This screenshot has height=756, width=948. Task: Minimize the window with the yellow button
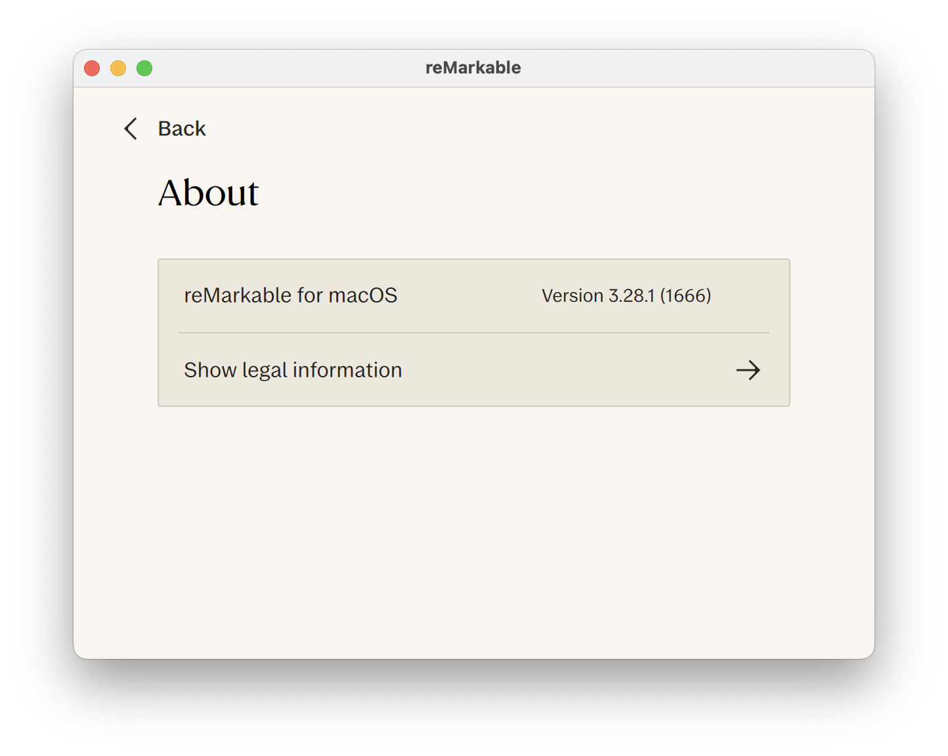[x=118, y=68]
